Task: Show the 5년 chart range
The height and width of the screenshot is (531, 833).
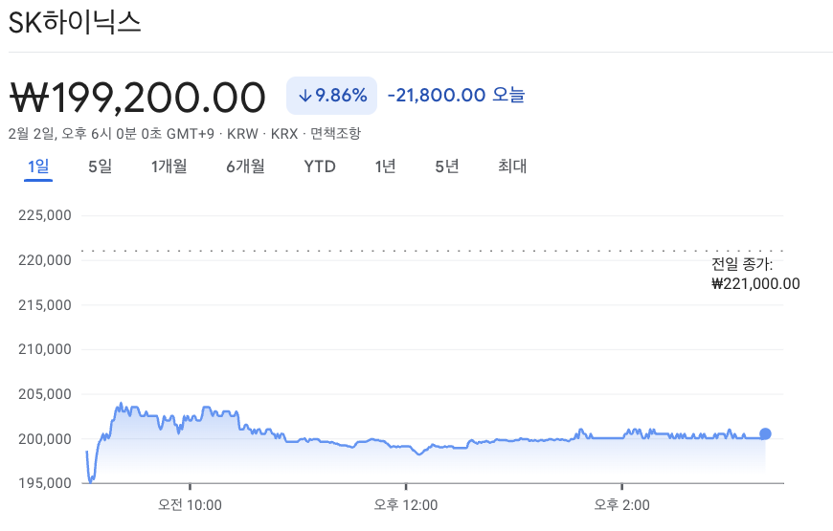Action: click(x=446, y=166)
